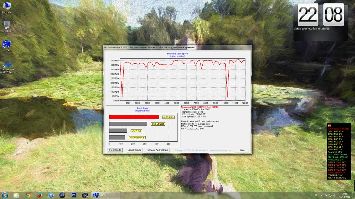
Task: Click the HD Tach window title bar
Action: [x=177, y=47]
